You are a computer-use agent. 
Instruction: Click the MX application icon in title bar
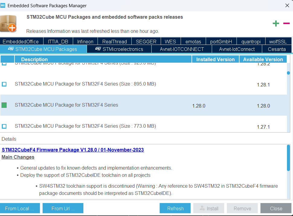click(x=3, y=5)
